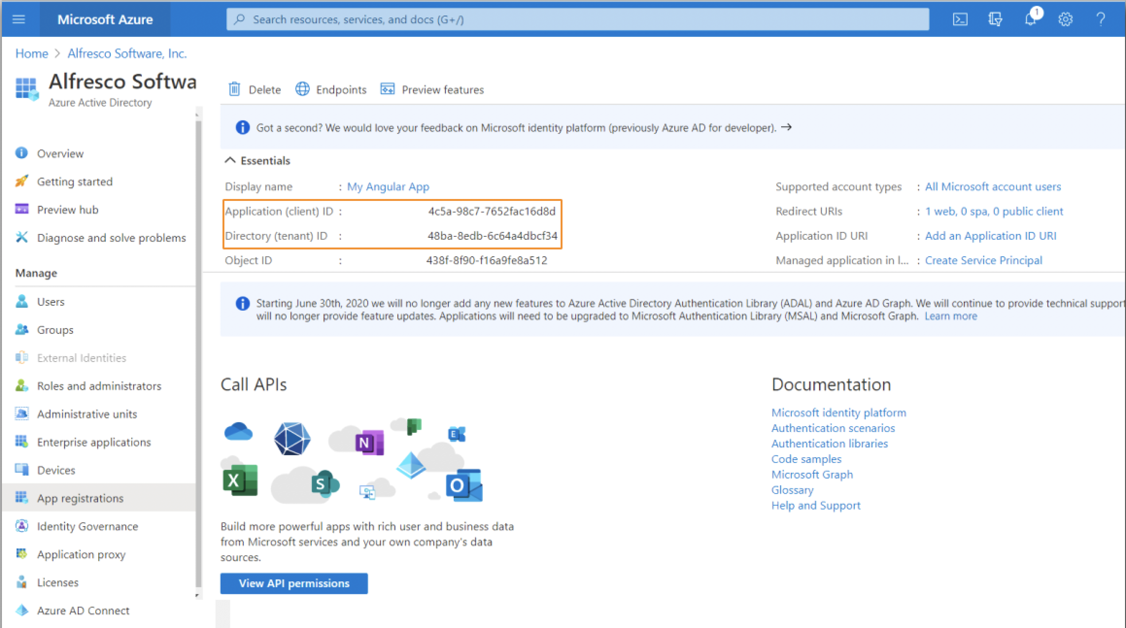Navigate to Home via breadcrumb
The width and height of the screenshot is (1126, 628).
point(31,53)
